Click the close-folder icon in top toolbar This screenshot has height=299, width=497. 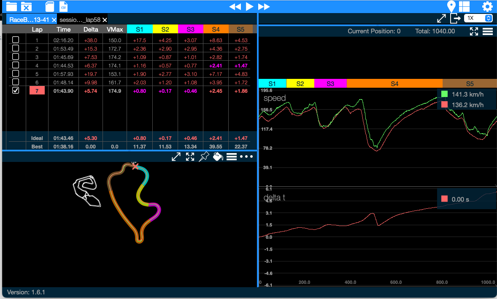coord(26,6)
